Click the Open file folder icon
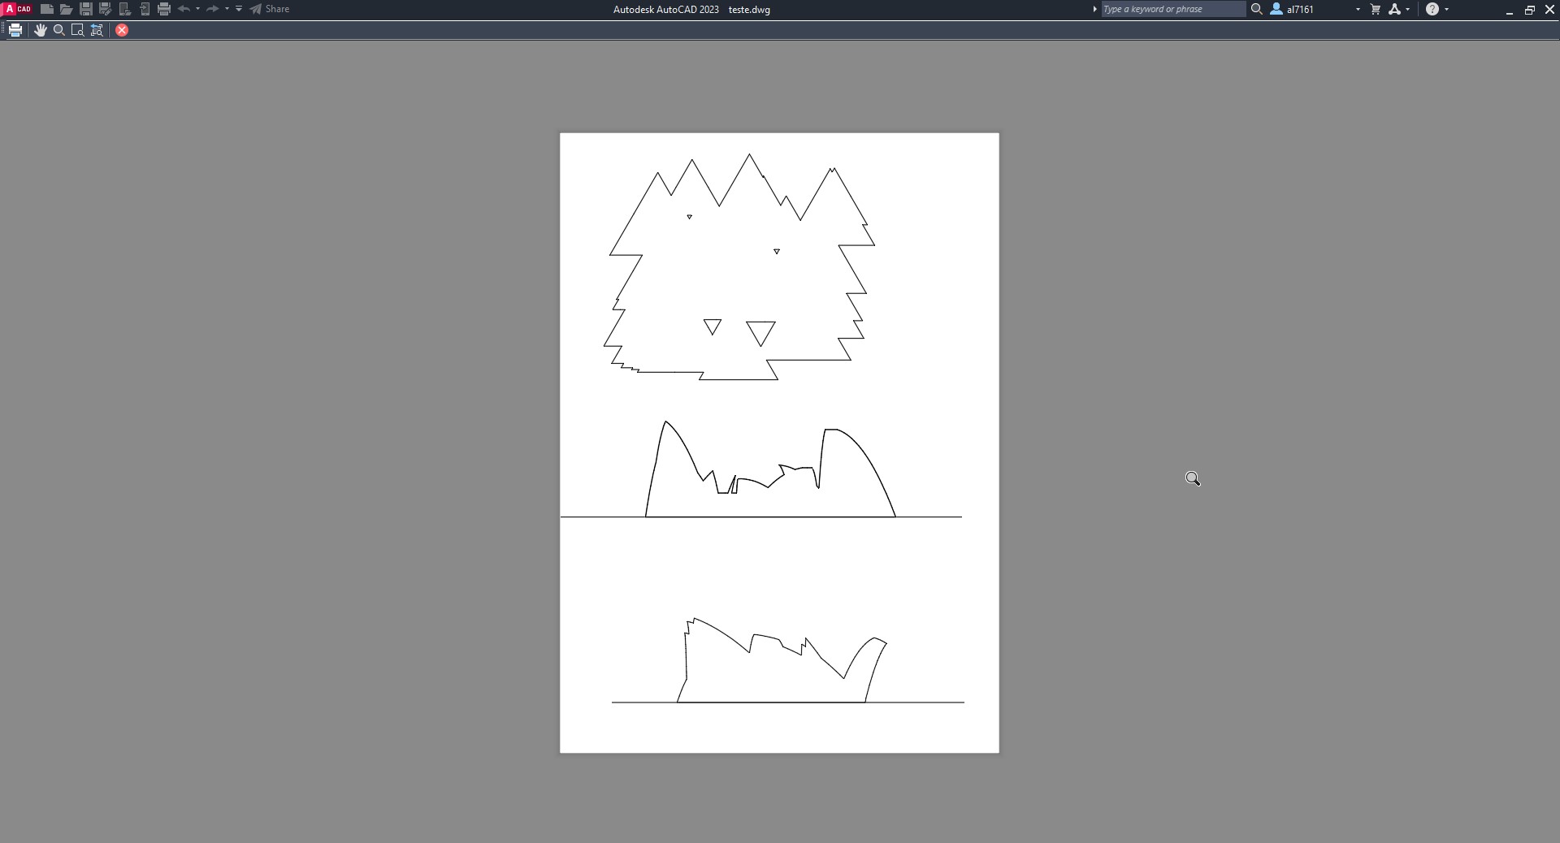The height and width of the screenshot is (843, 1560). (x=67, y=9)
